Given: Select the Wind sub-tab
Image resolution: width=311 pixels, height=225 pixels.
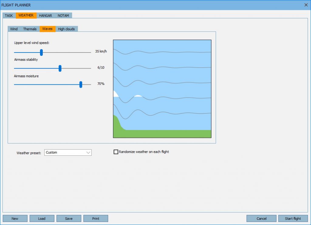Looking at the screenshot, I should 14,29.
